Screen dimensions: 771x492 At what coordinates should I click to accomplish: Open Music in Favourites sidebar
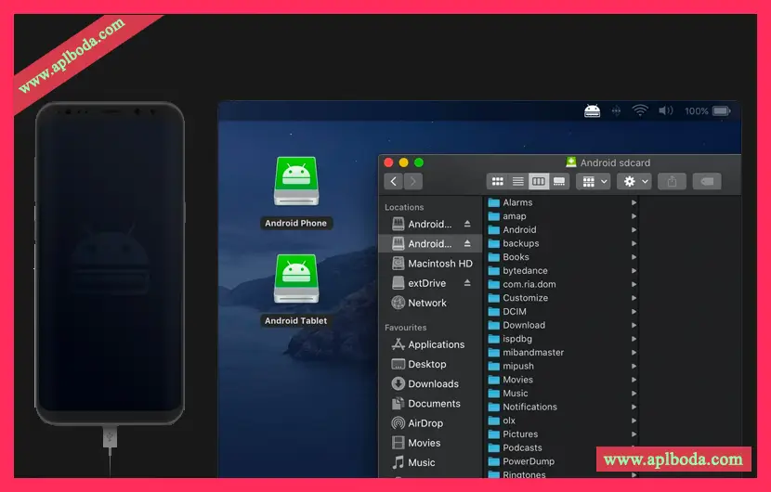tap(430, 462)
